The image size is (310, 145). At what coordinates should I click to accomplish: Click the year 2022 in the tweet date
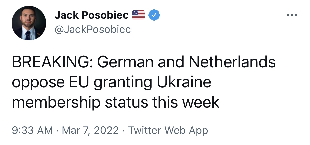[107, 130]
